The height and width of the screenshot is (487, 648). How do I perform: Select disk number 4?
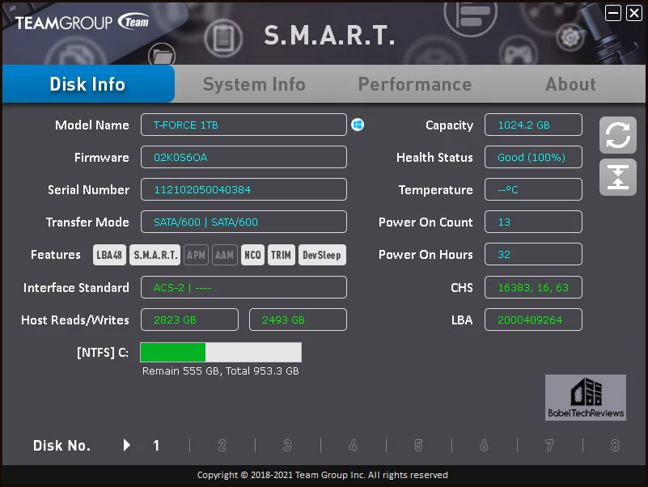pyautogui.click(x=353, y=445)
